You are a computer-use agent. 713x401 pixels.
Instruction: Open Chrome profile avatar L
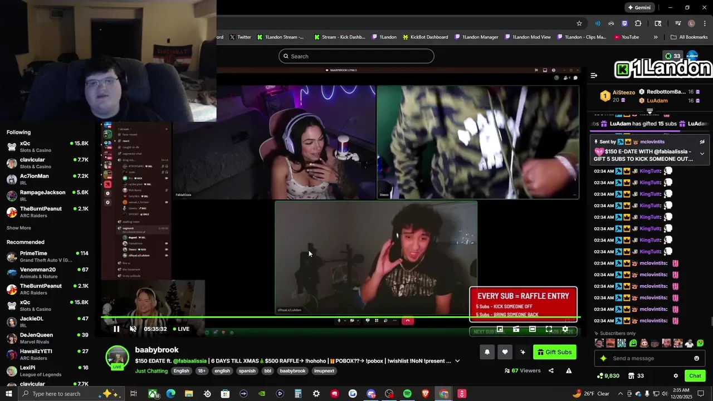click(x=691, y=23)
